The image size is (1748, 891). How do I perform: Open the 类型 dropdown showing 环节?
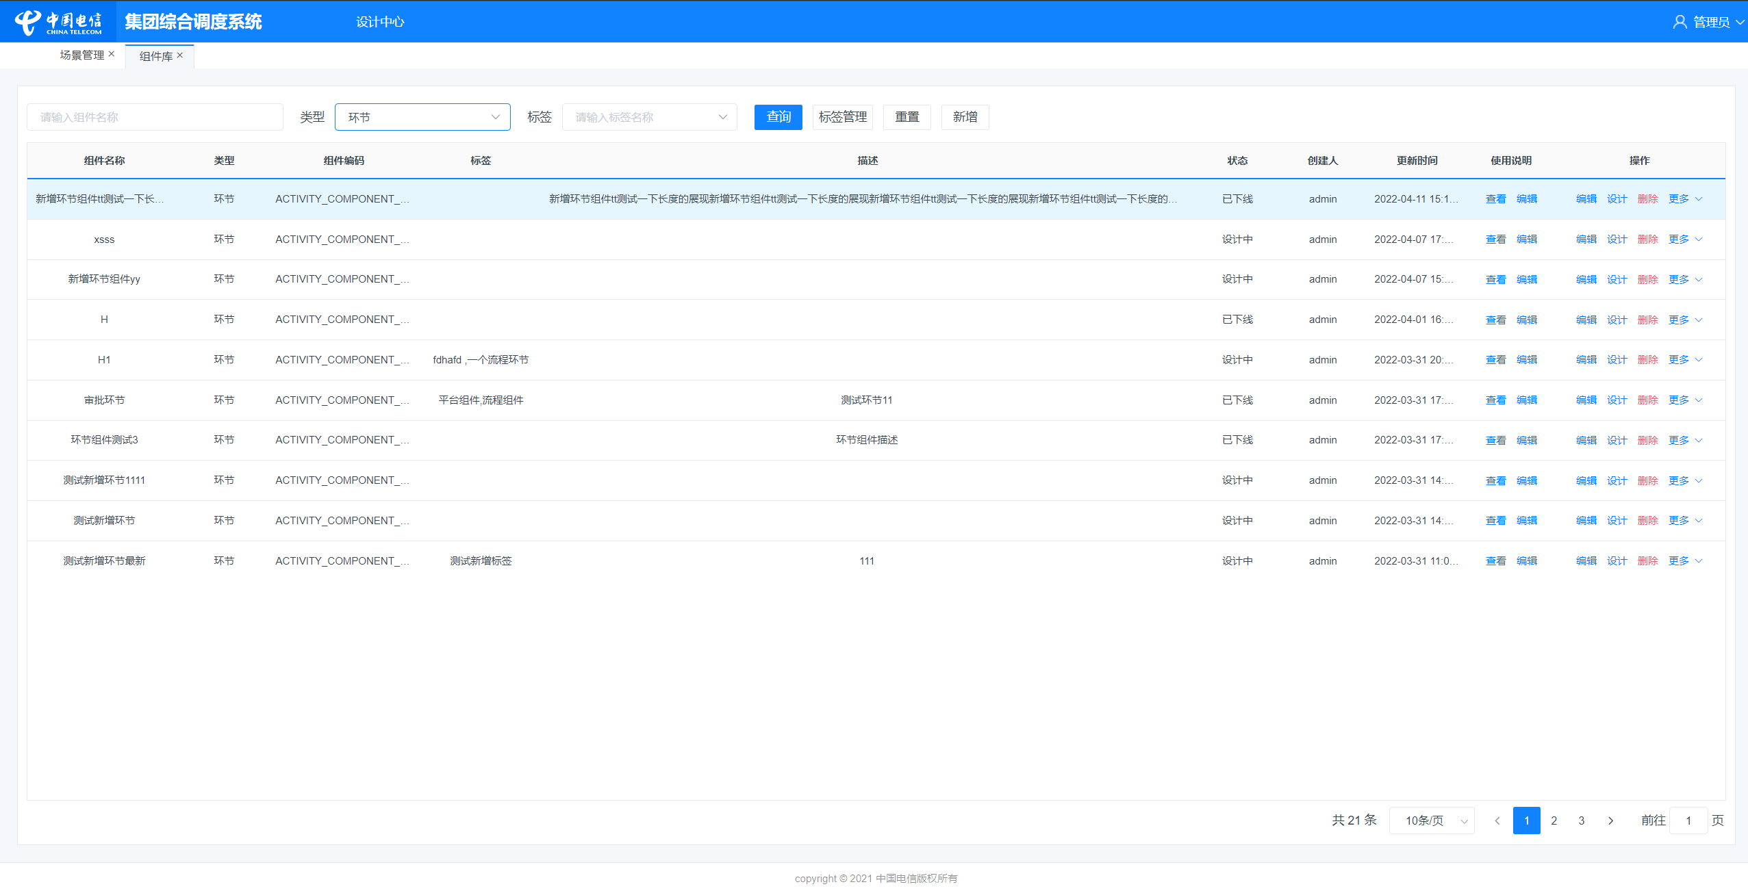[x=422, y=117]
